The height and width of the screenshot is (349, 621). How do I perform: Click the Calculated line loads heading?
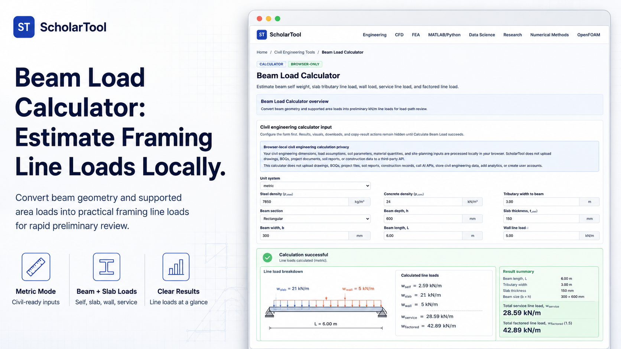tap(420, 275)
